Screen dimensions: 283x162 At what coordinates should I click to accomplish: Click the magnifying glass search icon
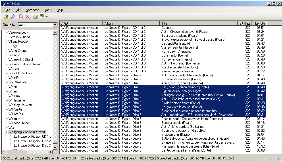coord(13,17)
